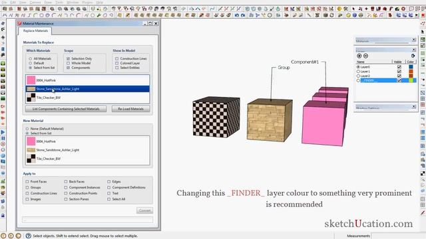The width and height of the screenshot is (426, 239).
Task: Choose Default under Which Materials
Action: (30, 63)
